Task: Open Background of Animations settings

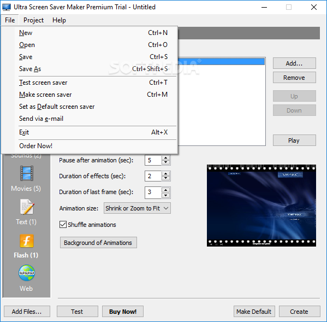Action: click(98, 242)
